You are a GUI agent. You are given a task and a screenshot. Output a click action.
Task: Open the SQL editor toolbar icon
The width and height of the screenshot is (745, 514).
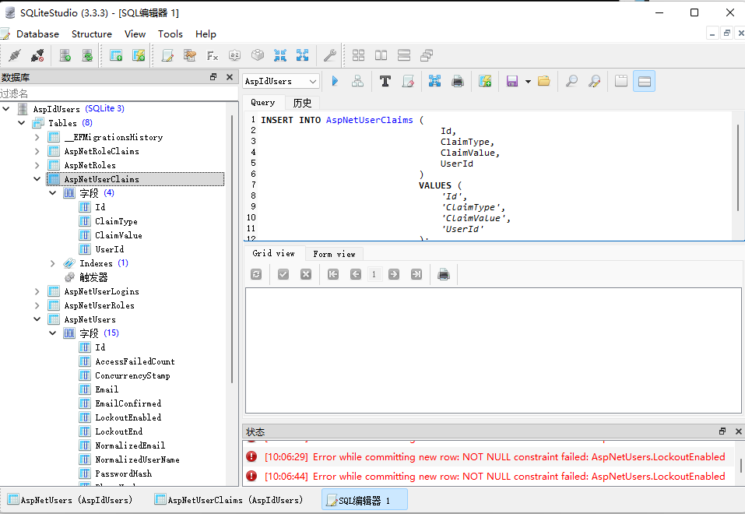coord(167,55)
